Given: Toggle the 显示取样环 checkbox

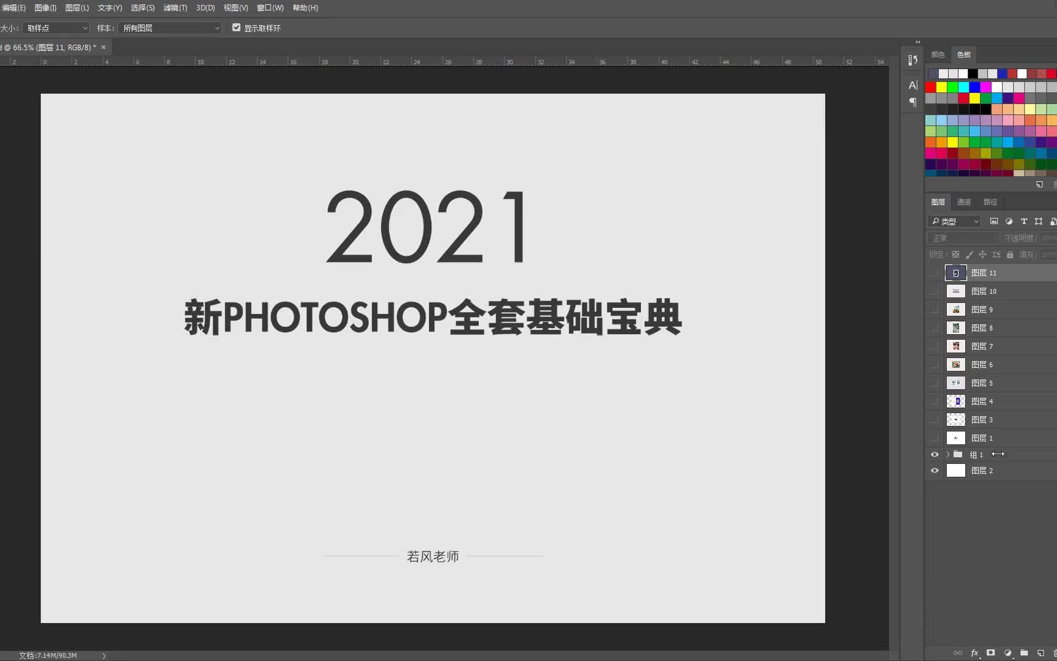Looking at the screenshot, I should click(236, 28).
